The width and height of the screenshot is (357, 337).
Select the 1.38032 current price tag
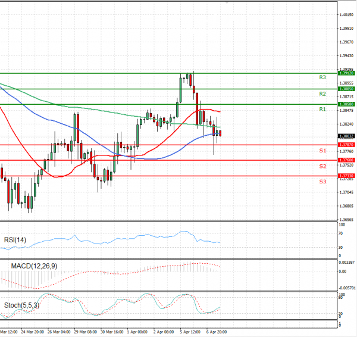346,136
